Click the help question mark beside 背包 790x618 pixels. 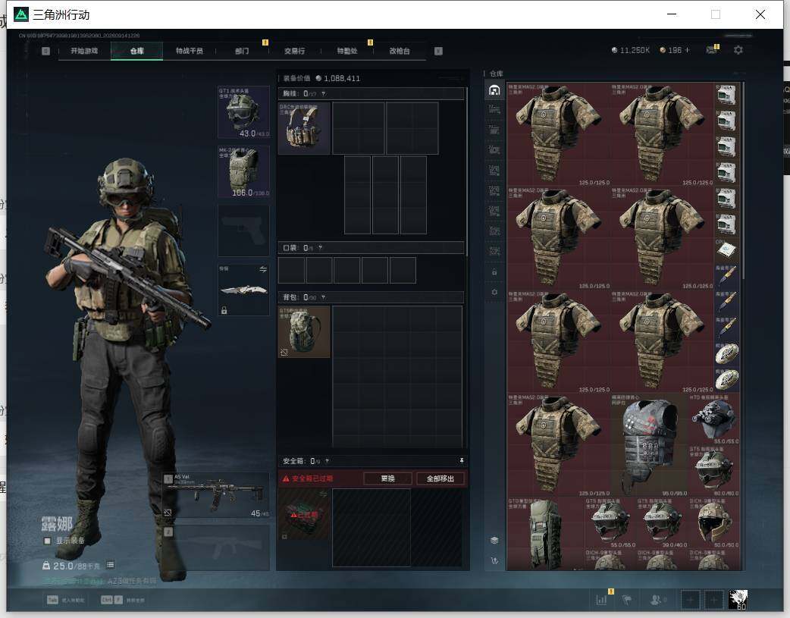(323, 297)
